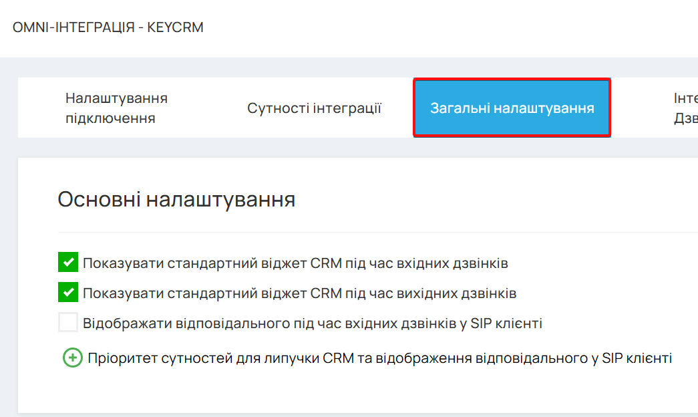Click Пріоритет сутностей для липучки CRM text
The width and height of the screenshot is (698, 417).
[x=379, y=358]
